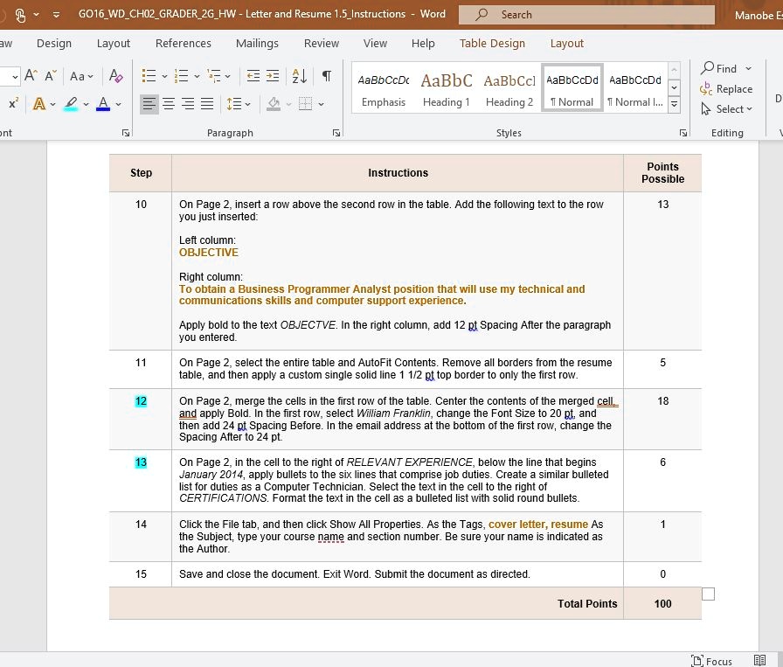This screenshot has width=783, height=667.
Task: Apply Text Highlight Color
Action: 73,105
